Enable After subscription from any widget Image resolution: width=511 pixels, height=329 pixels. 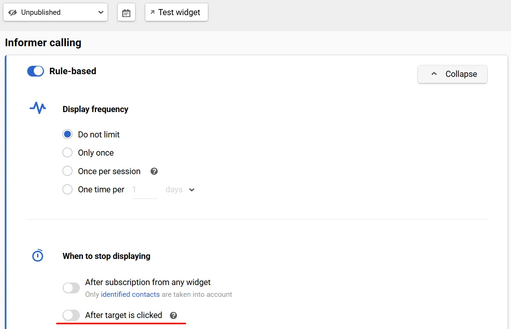pos(71,288)
